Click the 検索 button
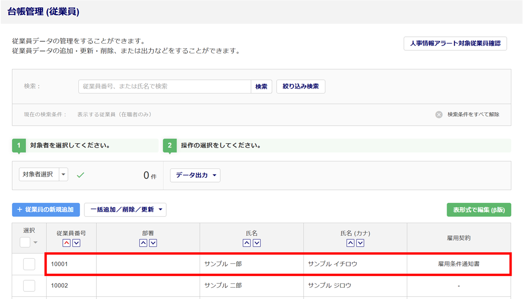This screenshot has height=299, width=523. 261,86
